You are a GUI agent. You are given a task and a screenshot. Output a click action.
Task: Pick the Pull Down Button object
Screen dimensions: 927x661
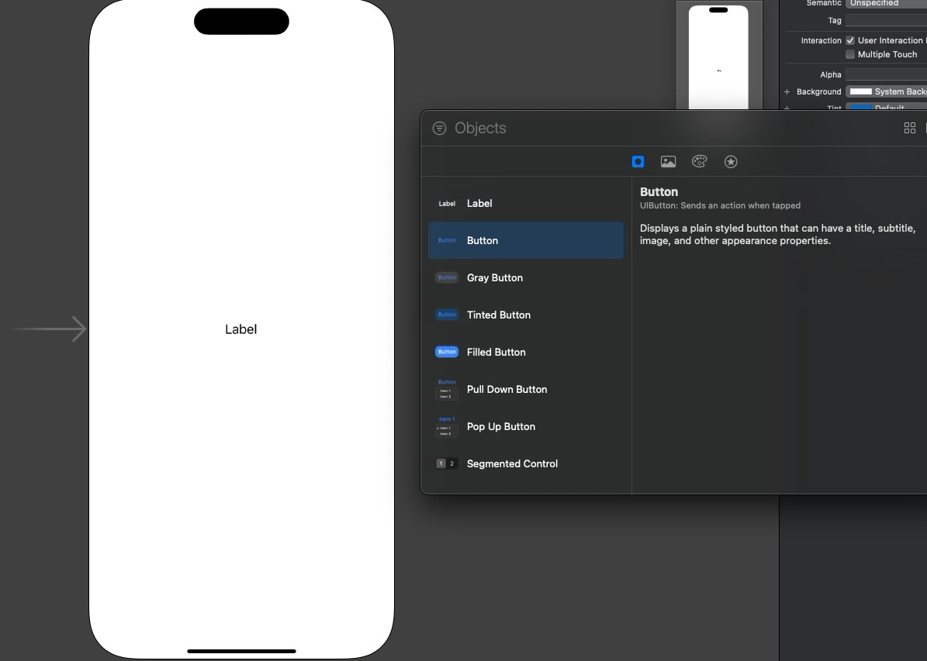point(526,389)
